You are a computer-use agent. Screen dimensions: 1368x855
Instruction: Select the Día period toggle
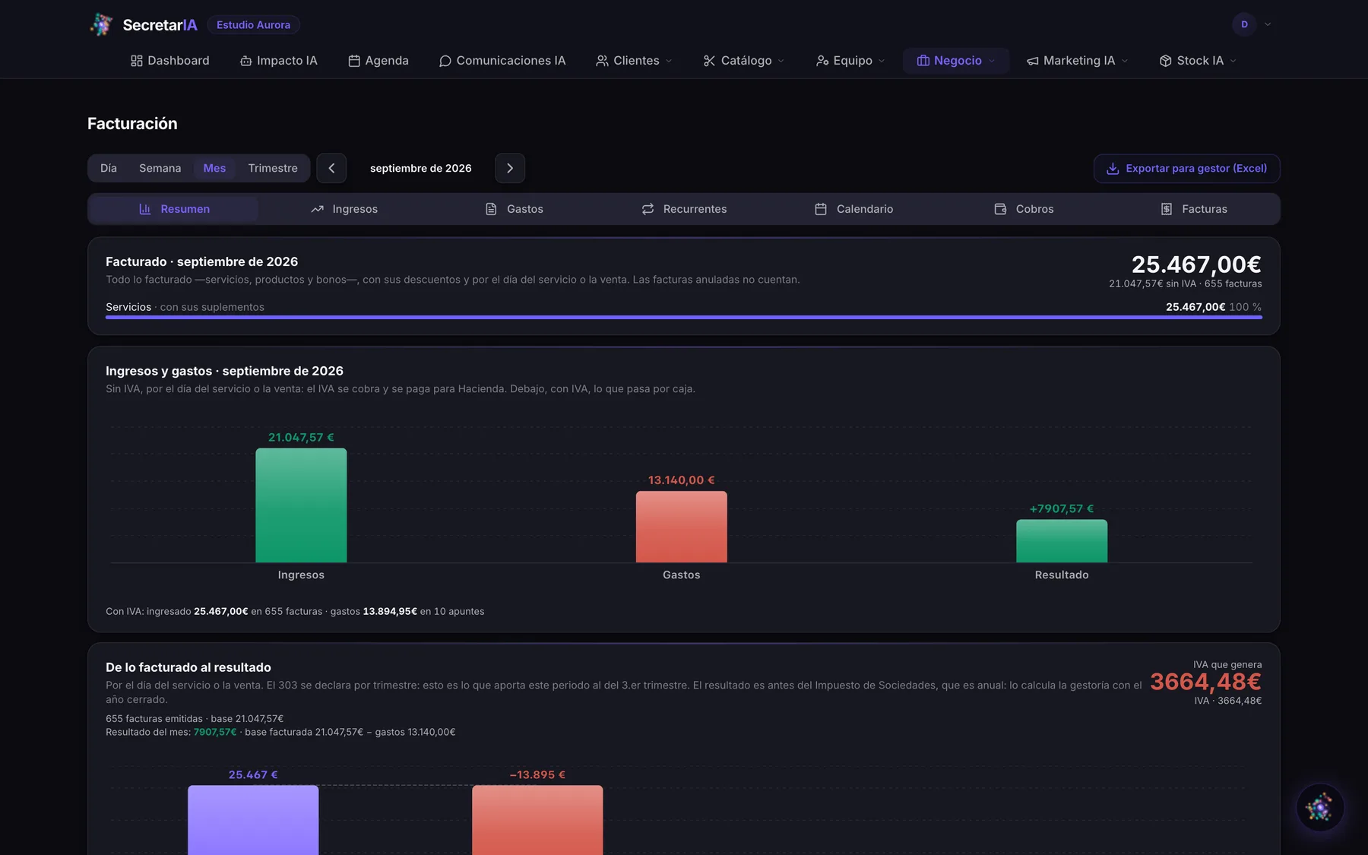(109, 168)
